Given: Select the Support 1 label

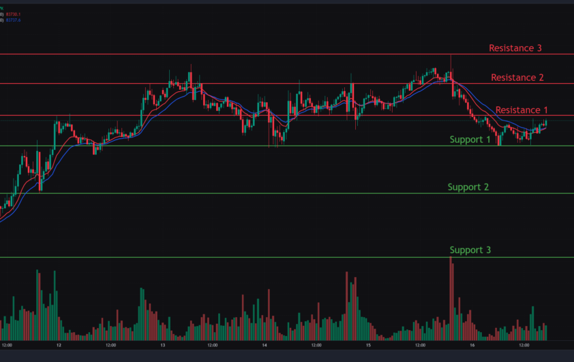Looking at the screenshot, I should (470, 139).
